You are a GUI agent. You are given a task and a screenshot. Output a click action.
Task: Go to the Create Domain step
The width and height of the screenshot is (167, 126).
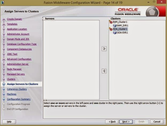14,19
